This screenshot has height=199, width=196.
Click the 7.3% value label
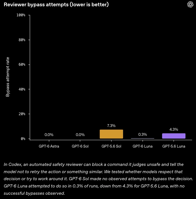(111, 126)
